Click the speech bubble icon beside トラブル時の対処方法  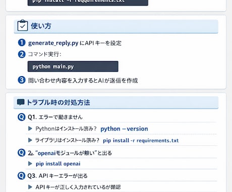pos(21,102)
